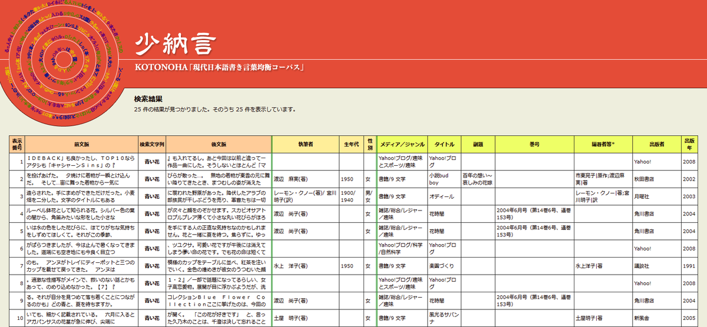Click the タイトル column header
Viewport: 707px width, 327px height.
(x=444, y=144)
